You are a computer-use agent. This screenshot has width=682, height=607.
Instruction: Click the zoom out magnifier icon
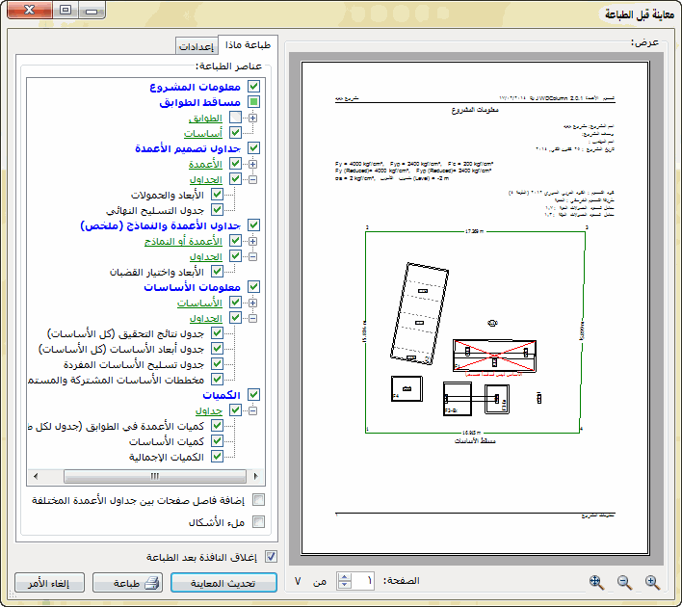point(624,581)
